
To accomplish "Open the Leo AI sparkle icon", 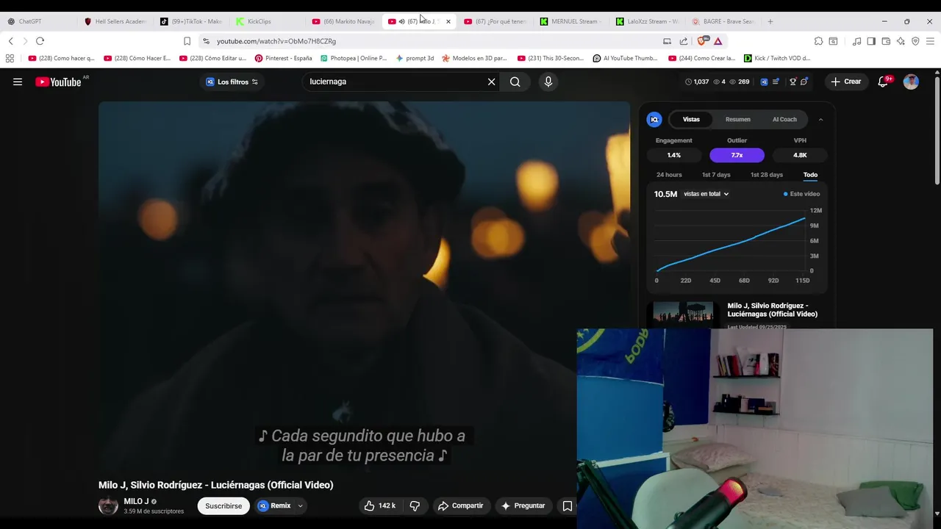I will (901, 41).
